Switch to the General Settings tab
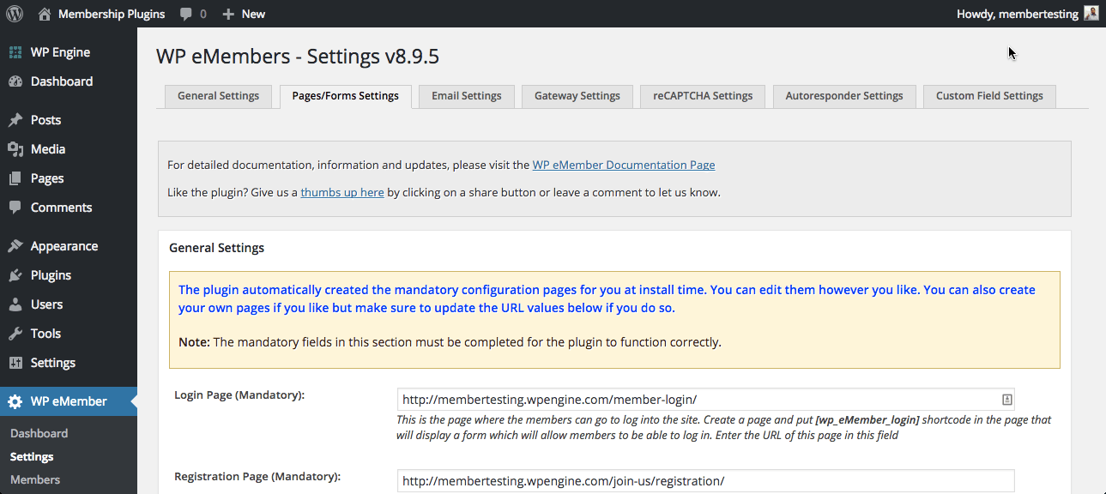The width and height of the screenshot is (1106, 494). (218, 96)
